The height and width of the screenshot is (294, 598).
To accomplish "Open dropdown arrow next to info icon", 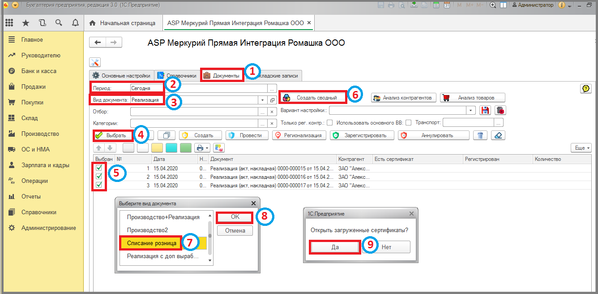I will [x=569, y=6].
